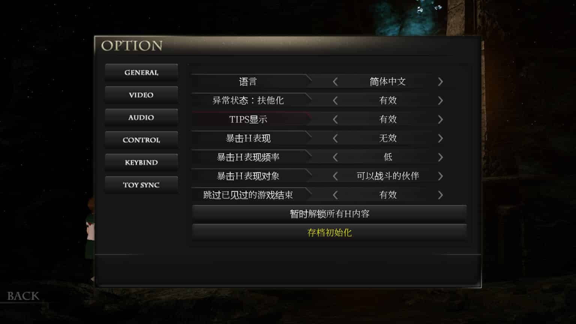Click the right arrow on the 暴击H表现对象 row
576x324 pixels.
tap(440, 176)
